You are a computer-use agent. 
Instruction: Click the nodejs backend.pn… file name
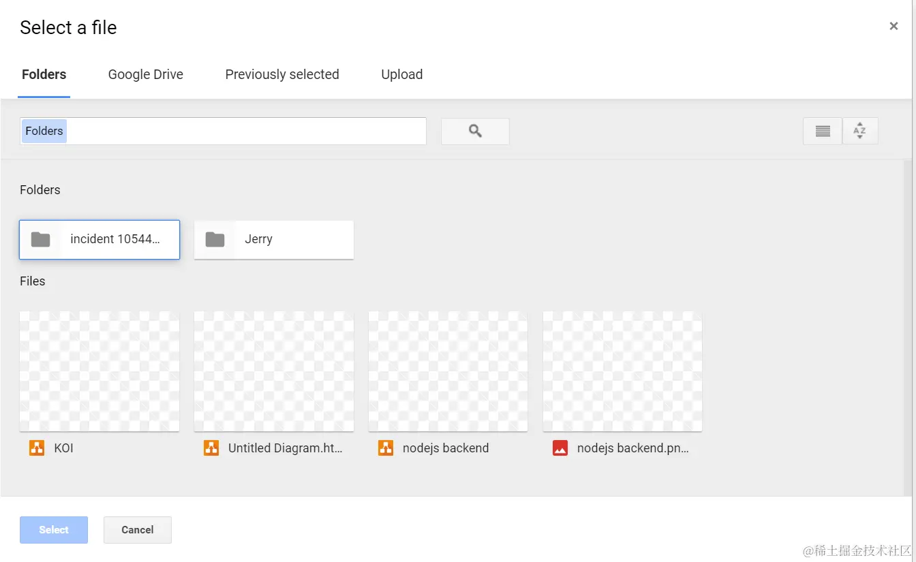[633, 448]
